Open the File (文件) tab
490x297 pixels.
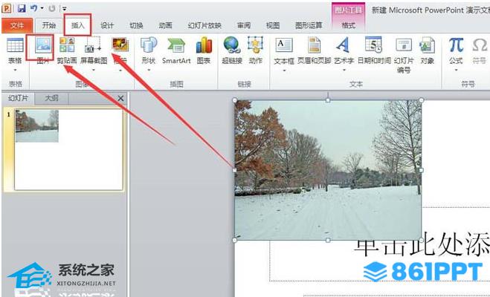(x=17, y=25)
